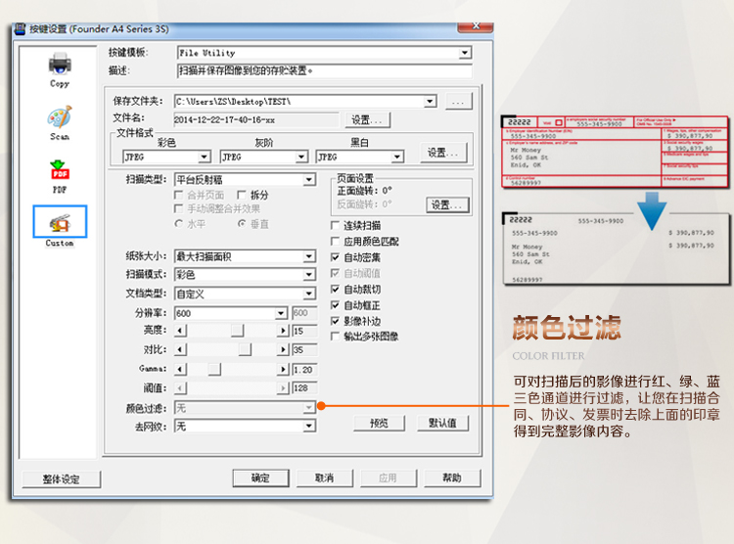
Task: Toggle the 自动裁切 checkbox
Action: coord(336,290)
